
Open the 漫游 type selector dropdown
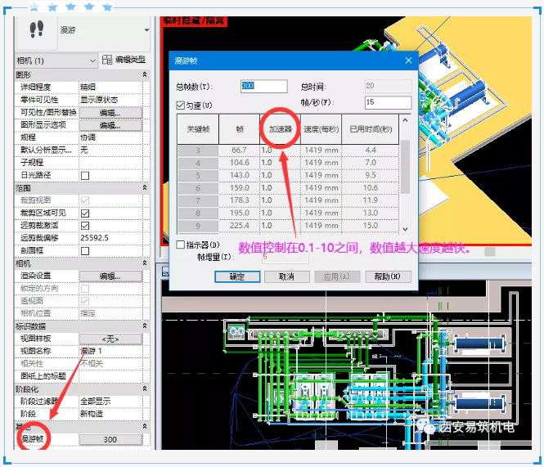tap(146, 30)
